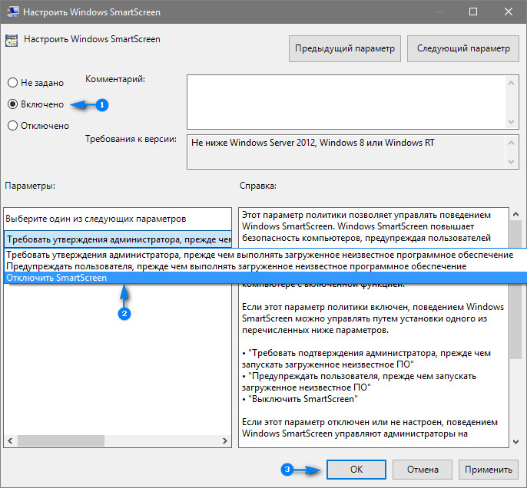Click the policy icon beside the SmartScreen heading
The width and height of the screenshot is (527, 488).
pos(13,39)
